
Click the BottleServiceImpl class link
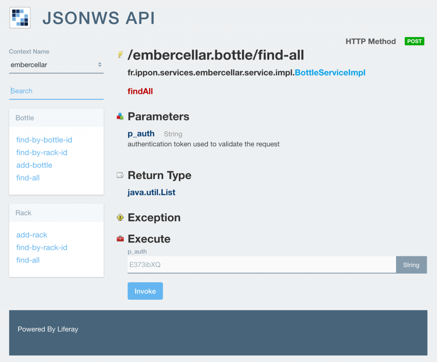click(330, 72)
